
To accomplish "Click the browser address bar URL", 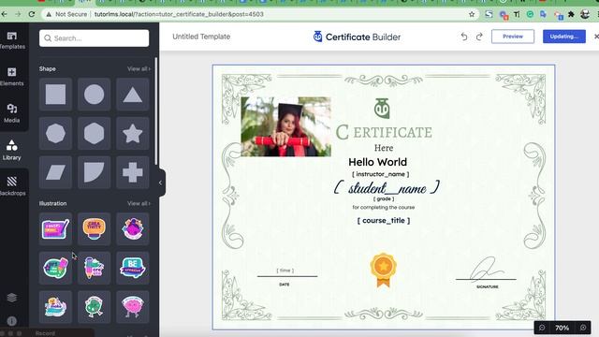I will point(179,14).
